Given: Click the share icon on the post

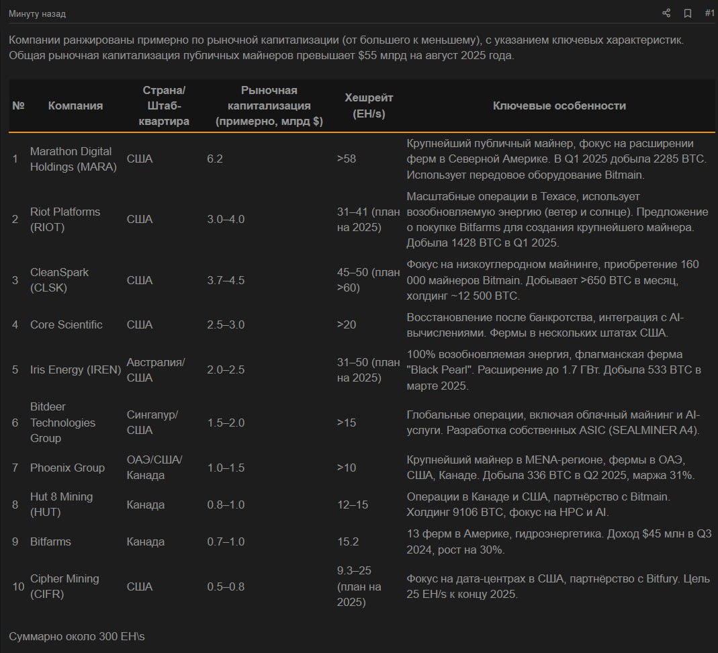Looking at the screenshot, I should click(666, 13).
